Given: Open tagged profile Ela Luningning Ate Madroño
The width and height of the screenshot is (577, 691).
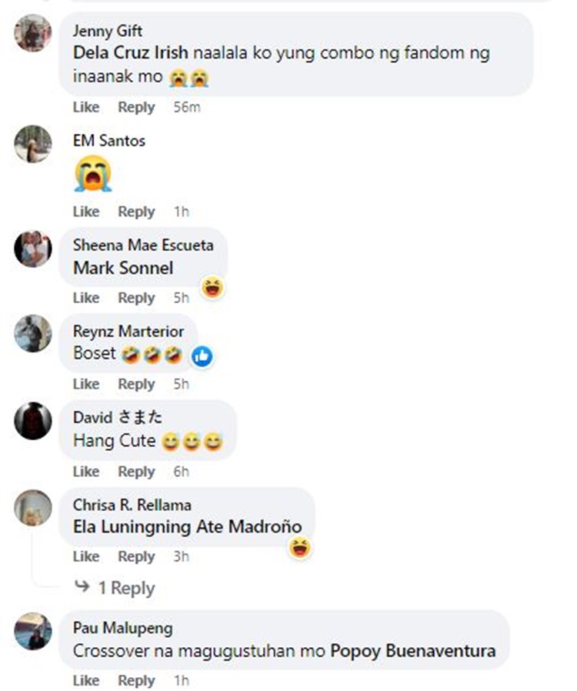Looking at the screenshot, I should tap(188, 526).
